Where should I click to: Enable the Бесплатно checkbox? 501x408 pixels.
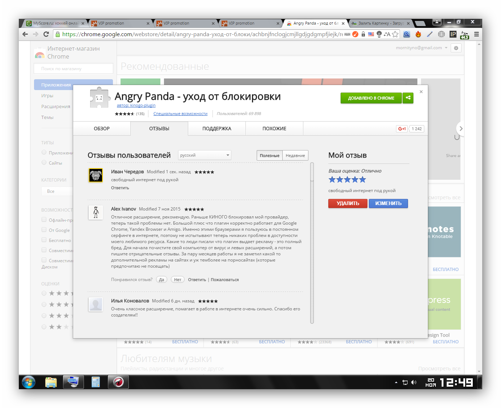coord(44,240)
